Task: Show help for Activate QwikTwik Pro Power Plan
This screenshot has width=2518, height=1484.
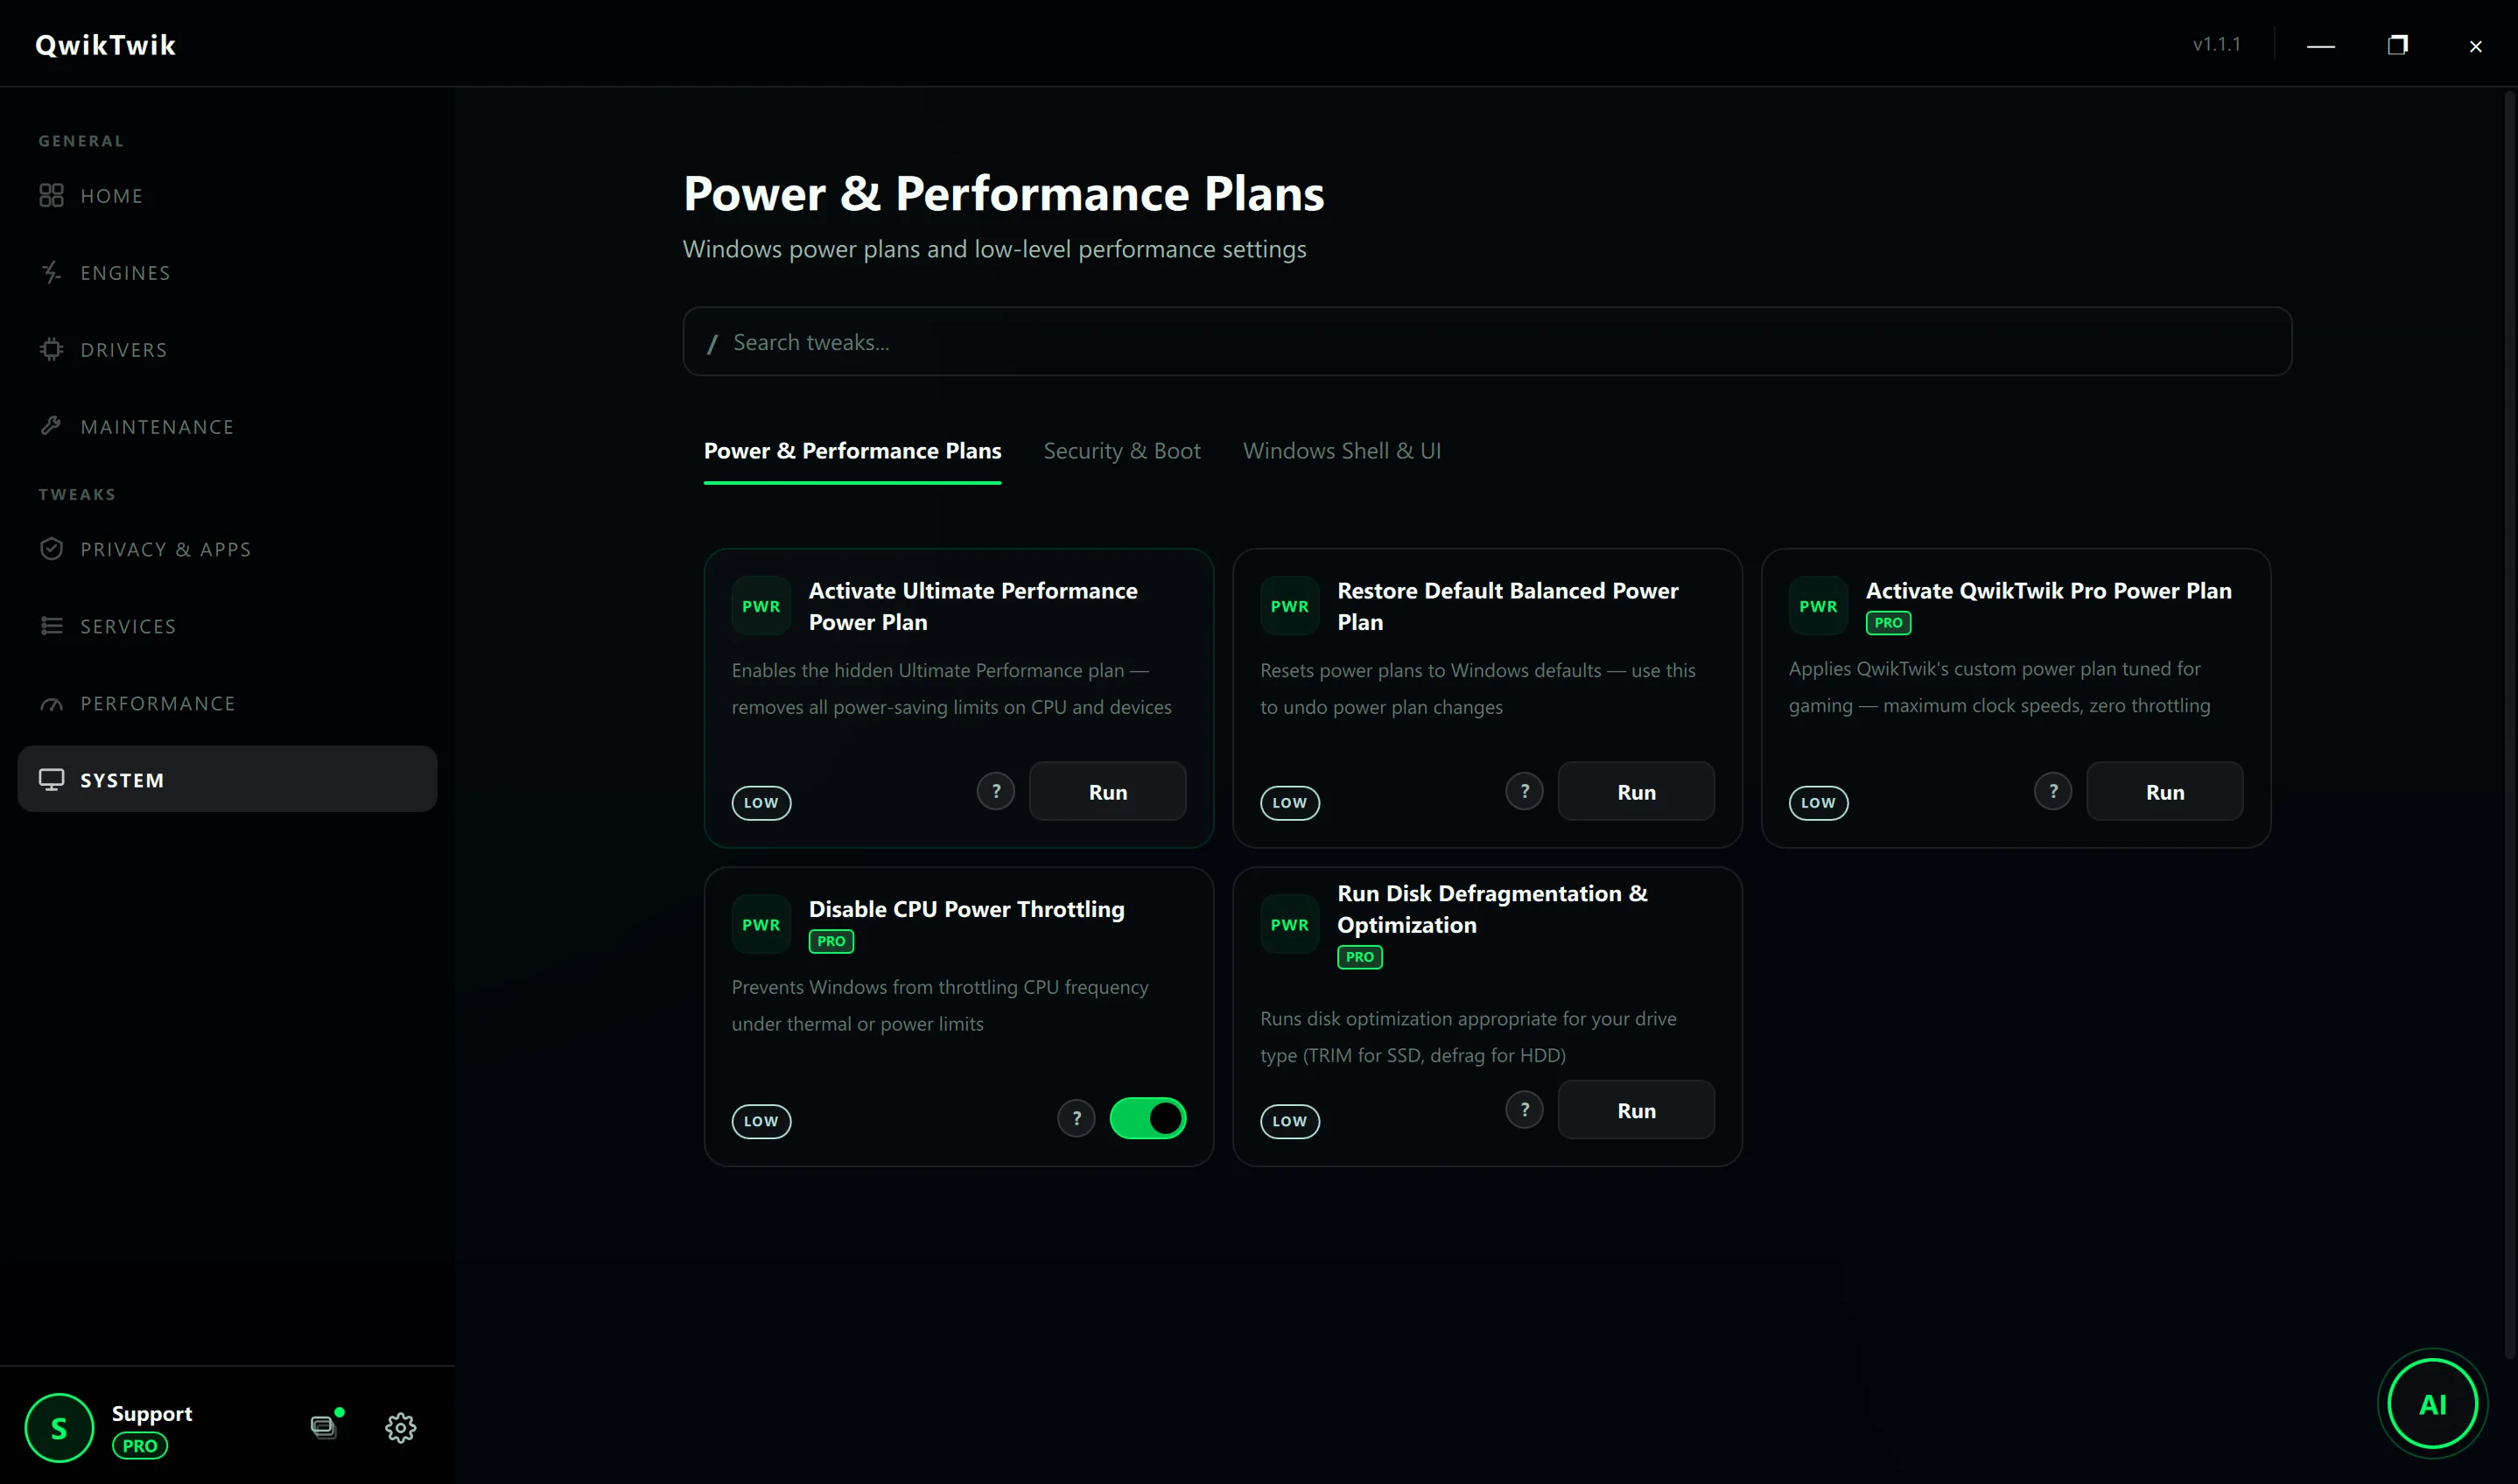Action: tap(2053, 791)
